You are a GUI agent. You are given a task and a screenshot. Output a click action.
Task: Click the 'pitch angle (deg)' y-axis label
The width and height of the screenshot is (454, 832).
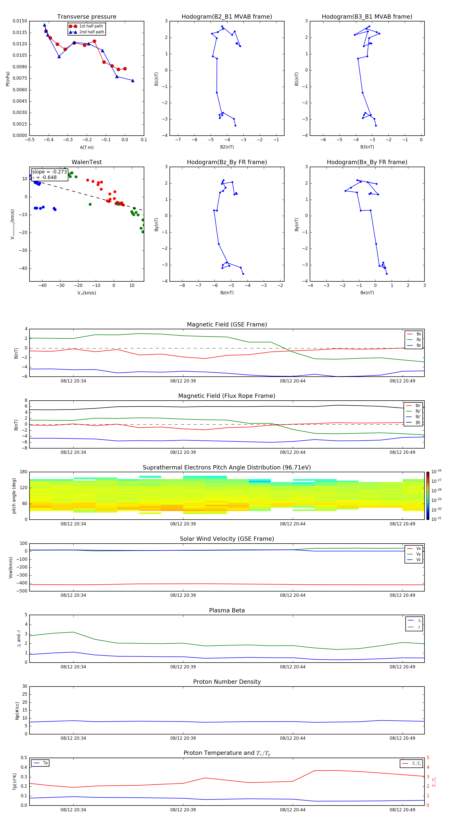coord(14,495)
